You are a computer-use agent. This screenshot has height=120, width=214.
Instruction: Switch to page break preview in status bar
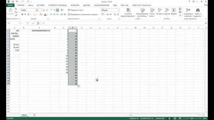tap(180, 119)
